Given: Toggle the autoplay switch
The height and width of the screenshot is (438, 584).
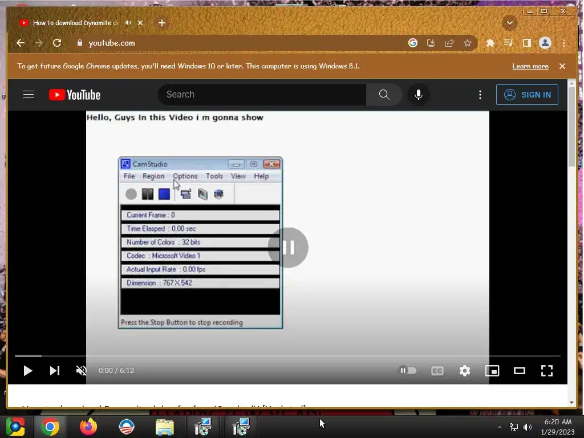Looking at the screenshot, I should click(x=407, y=371).
